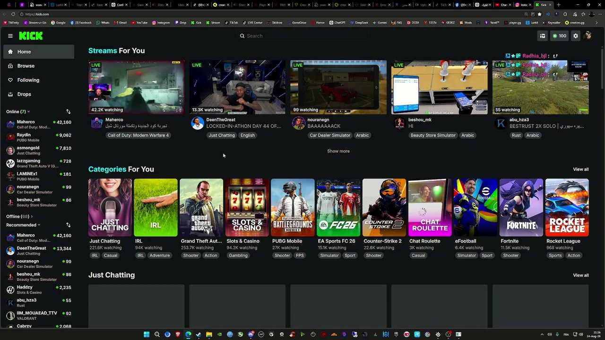Open the TikFinity bookmark

point(11,23)
